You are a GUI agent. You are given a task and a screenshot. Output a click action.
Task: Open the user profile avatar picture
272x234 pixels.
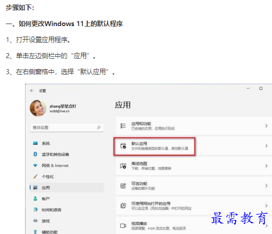[38, 108]
